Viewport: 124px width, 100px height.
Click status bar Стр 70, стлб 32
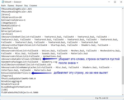[x=102, y=98]
